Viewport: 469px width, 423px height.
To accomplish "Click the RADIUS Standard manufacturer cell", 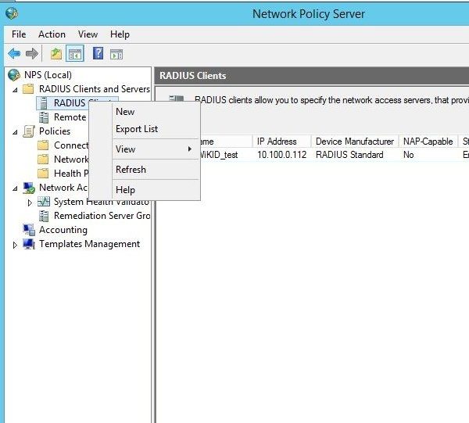I will (x=349, y=155).
